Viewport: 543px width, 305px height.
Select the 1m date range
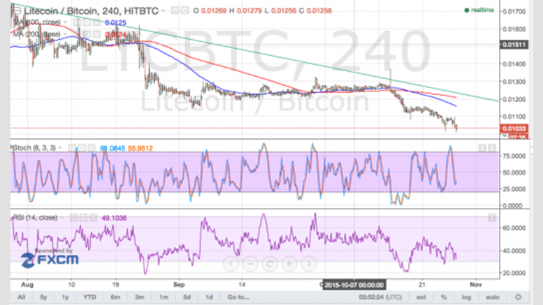pyautogui.click(x=164, y=297)
